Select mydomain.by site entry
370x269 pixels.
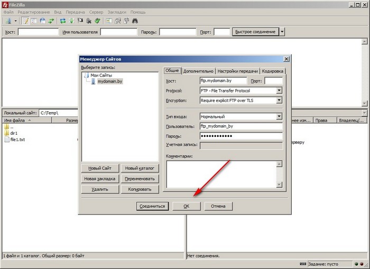(x=110, y=81)
